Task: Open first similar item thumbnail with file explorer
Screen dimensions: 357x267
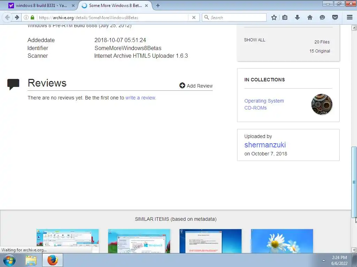Action: [x=68, y=241]
